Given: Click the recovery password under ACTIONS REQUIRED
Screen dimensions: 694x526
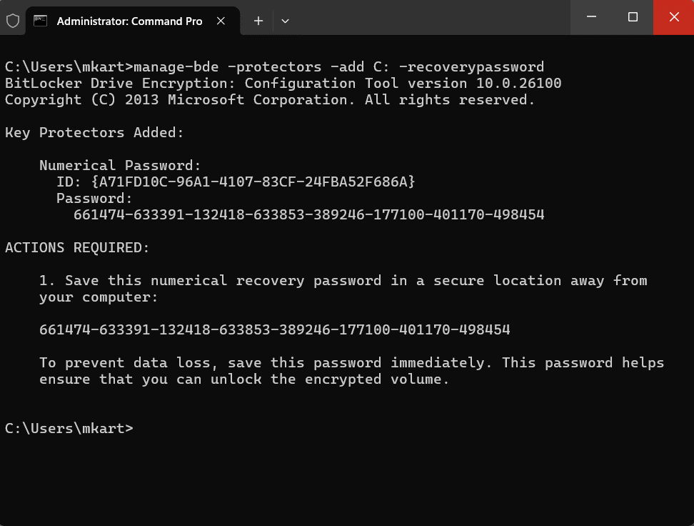Looking at the screenshot, I should point(275,329).
